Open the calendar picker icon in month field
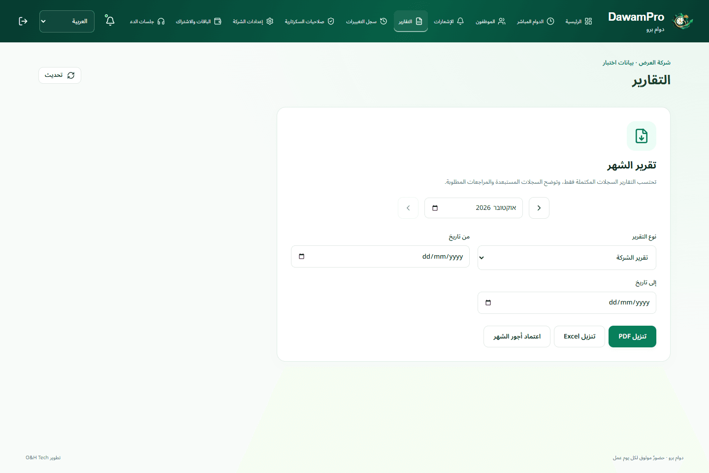This screenshot has height=473, width=709. coord(435,208)
